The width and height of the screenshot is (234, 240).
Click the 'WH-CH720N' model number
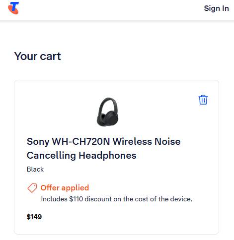(81, 141)
